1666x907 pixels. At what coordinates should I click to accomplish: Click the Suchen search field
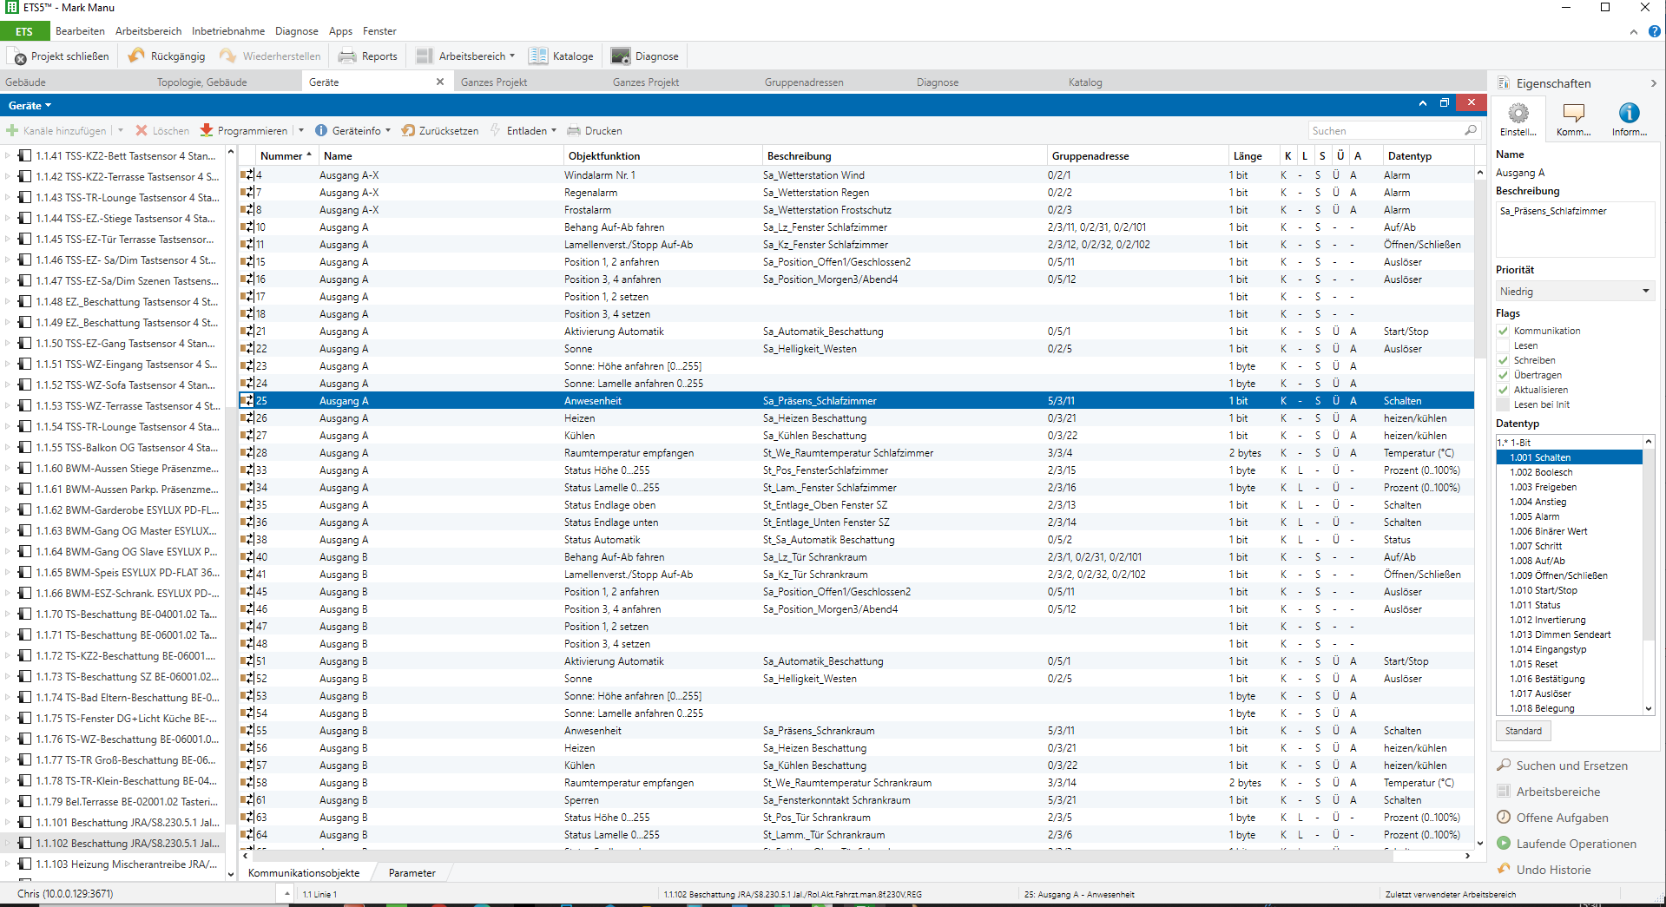pyautogui.click(x=1385, y=131)
